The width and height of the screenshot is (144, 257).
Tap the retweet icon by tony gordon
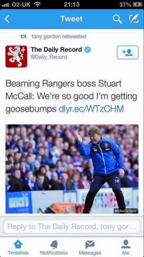23,36
